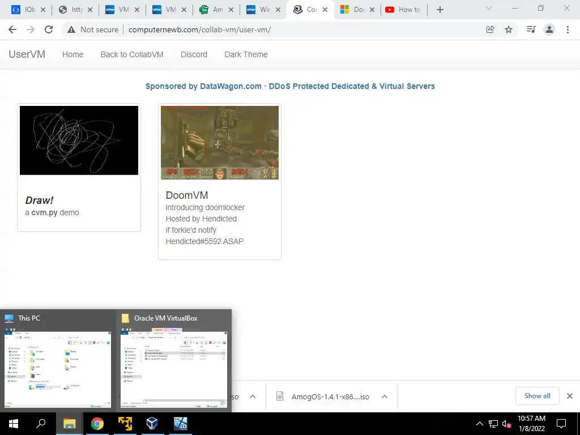Click Chrome taskbar icon
580x435 pixels.
(x=97, y=424)
